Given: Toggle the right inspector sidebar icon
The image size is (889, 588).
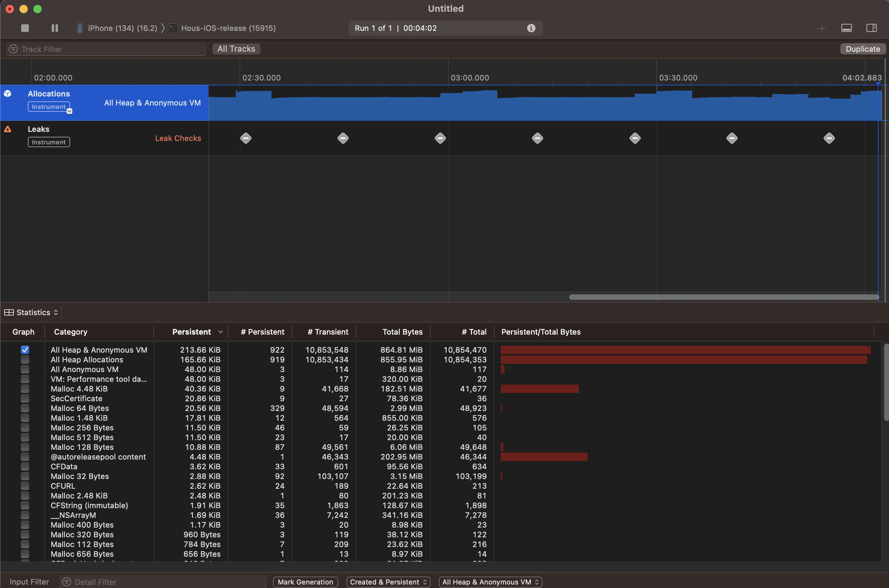Looking at the screenshot, I should pyautogui.click(x=871, y=28).
